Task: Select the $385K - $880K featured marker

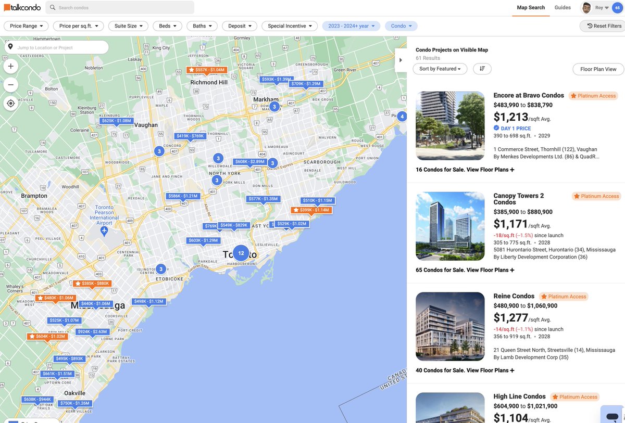Action: 92,284
